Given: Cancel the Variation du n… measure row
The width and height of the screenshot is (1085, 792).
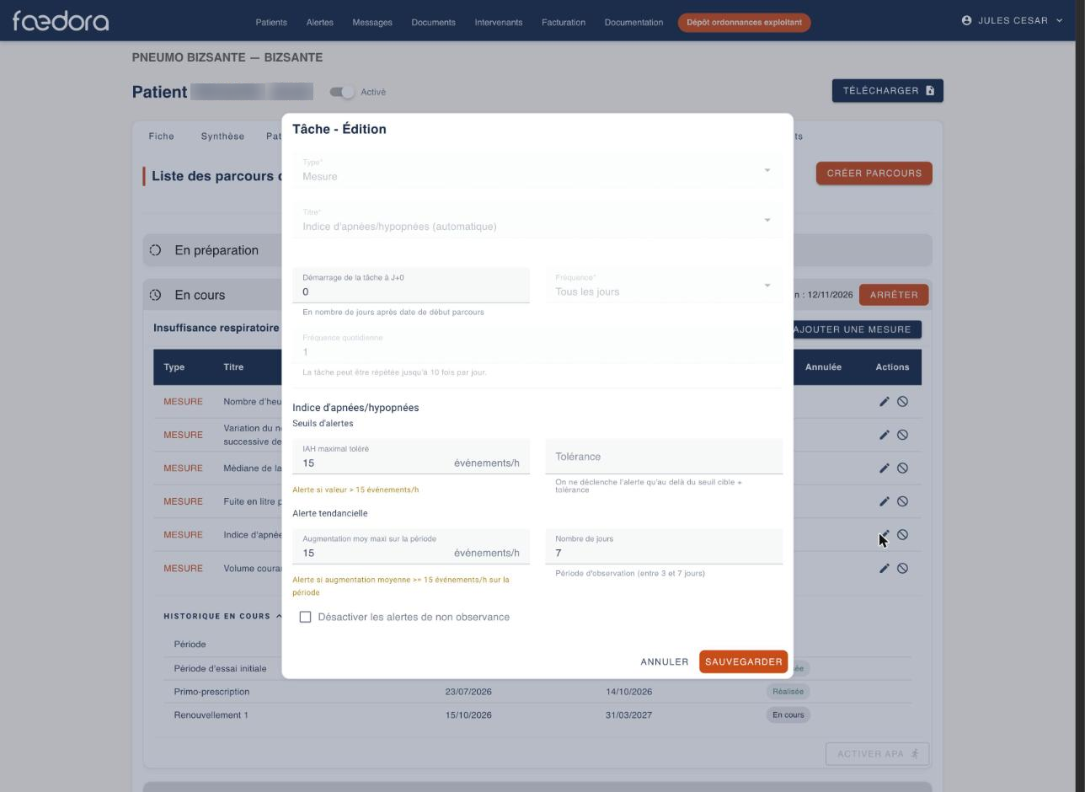Looking at the screenshot, I should click(x=902, y=435).
